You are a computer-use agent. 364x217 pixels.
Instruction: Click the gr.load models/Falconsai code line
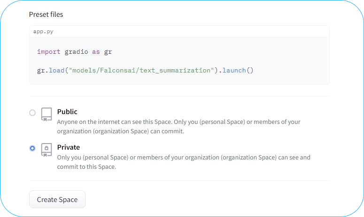(145, 70)
